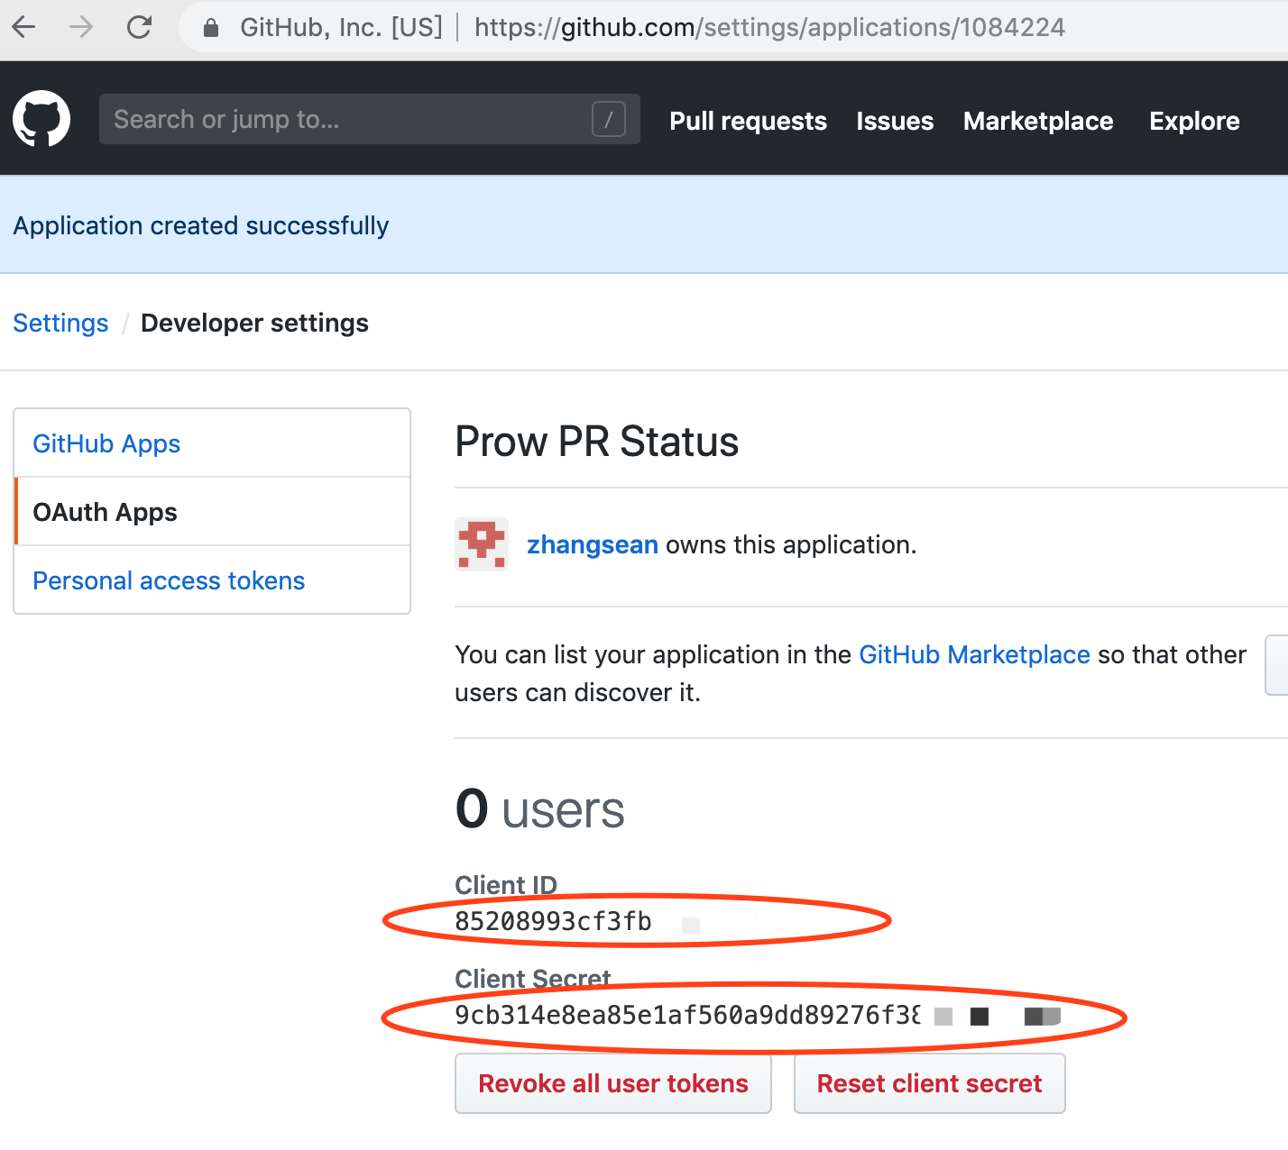The width and height of the screenshot is (1288, 1150).
Task: Select GitHub Apps in sidebar
Action: (106, 443)
